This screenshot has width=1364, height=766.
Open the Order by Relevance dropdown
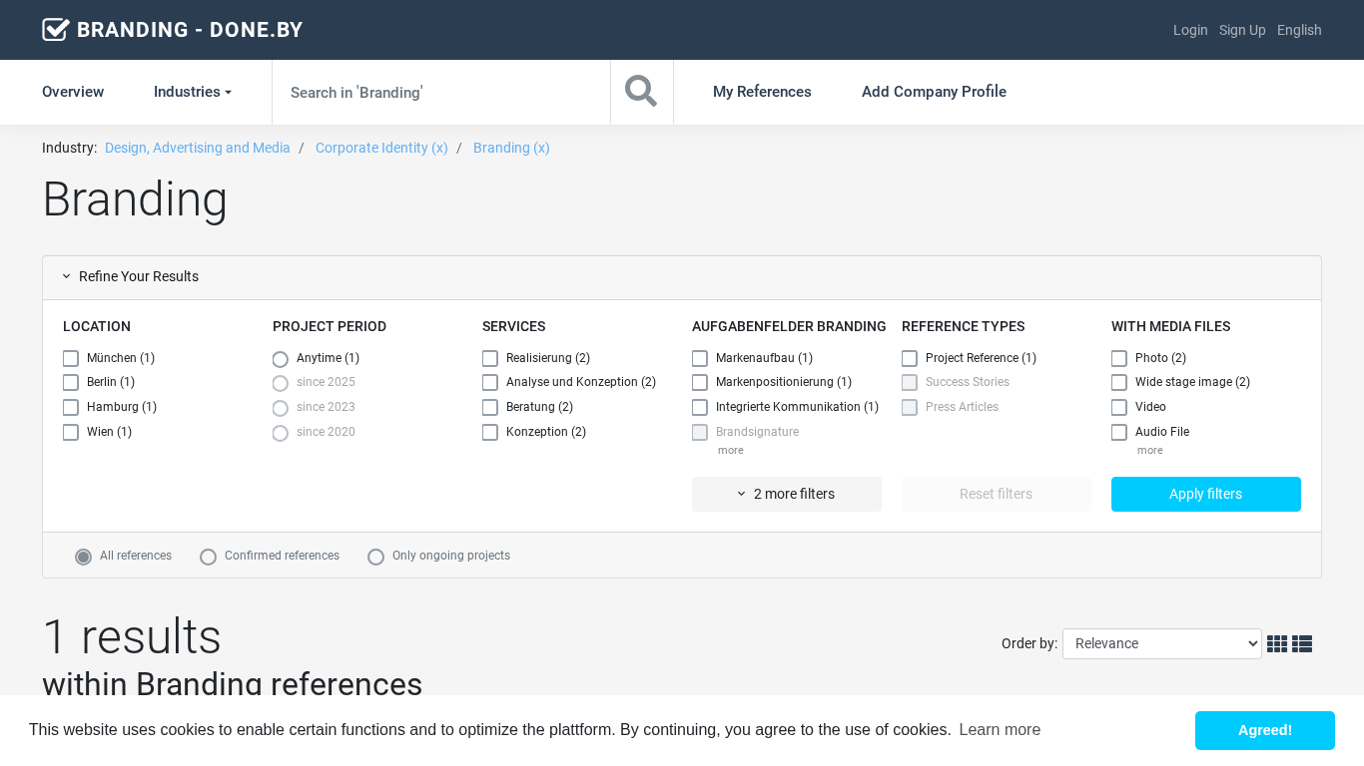[x=1161, y=644]
